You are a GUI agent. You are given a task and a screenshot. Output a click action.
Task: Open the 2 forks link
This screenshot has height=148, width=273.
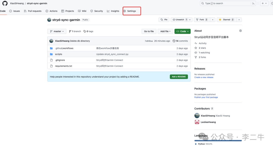[x=200, y=57]
